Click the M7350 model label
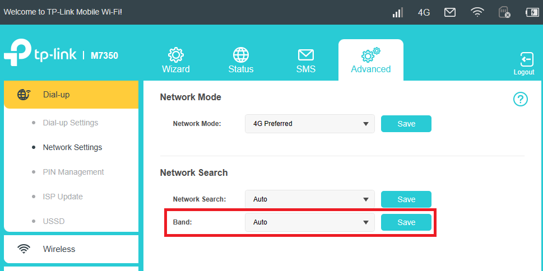 click(104, 55)
